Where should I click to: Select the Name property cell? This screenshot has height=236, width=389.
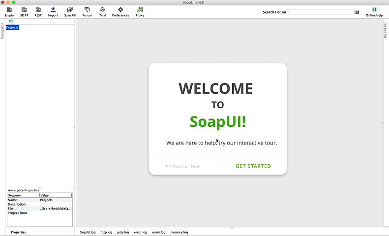tap(23, 200)
